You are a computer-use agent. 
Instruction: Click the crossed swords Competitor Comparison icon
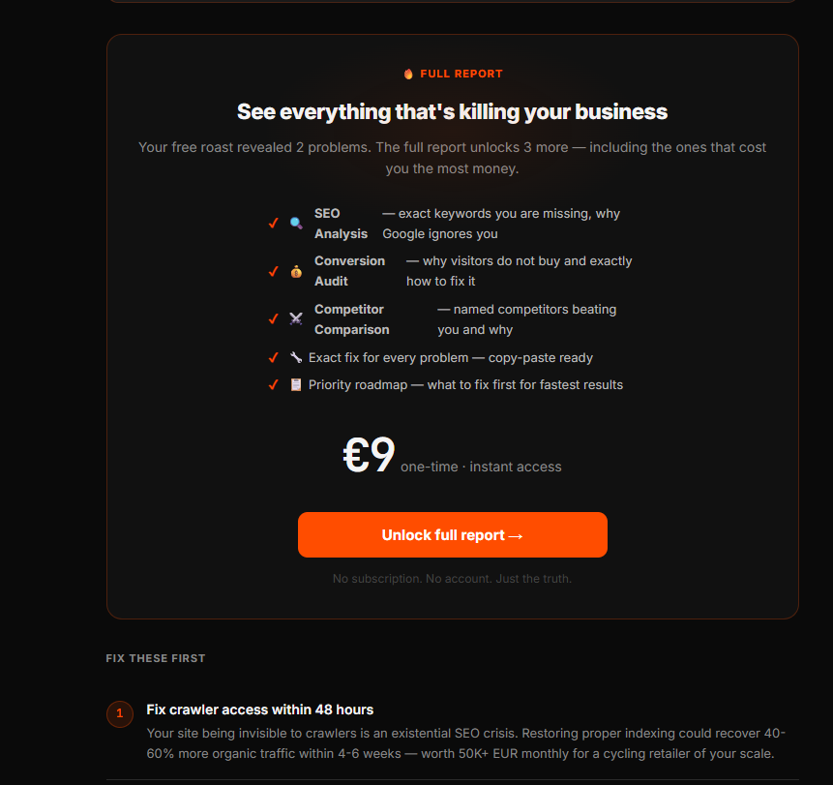[x=296, y=318]
